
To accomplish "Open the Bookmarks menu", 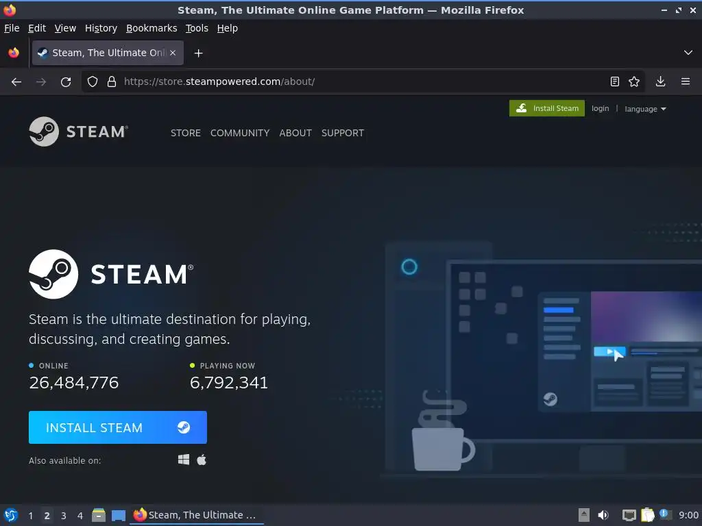I will [x=152, y=28].
